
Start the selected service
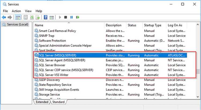click(x=60, y=17)
